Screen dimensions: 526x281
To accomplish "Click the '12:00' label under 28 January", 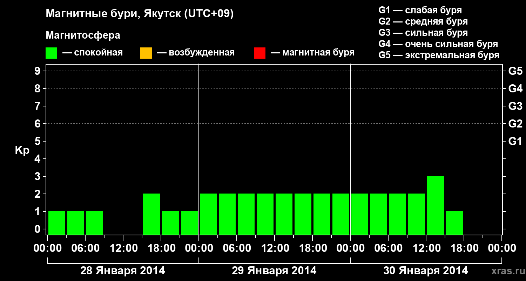I will click(x=123, y=249).
